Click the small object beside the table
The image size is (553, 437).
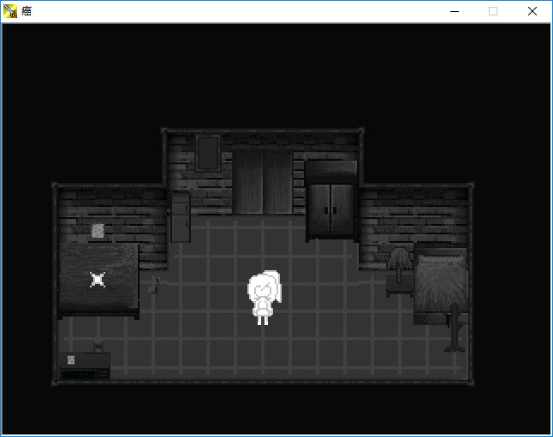(154, 286)
